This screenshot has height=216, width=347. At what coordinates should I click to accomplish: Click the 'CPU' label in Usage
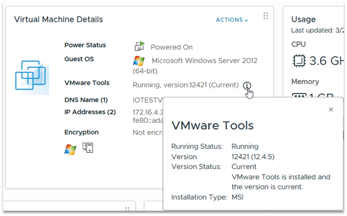tap(298, 44)
